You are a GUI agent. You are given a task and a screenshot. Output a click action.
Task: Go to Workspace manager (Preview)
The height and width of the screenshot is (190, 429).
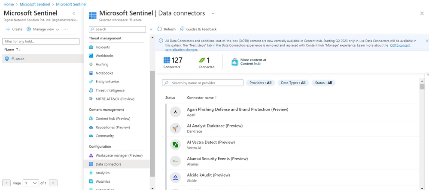[x=119, y=155]
